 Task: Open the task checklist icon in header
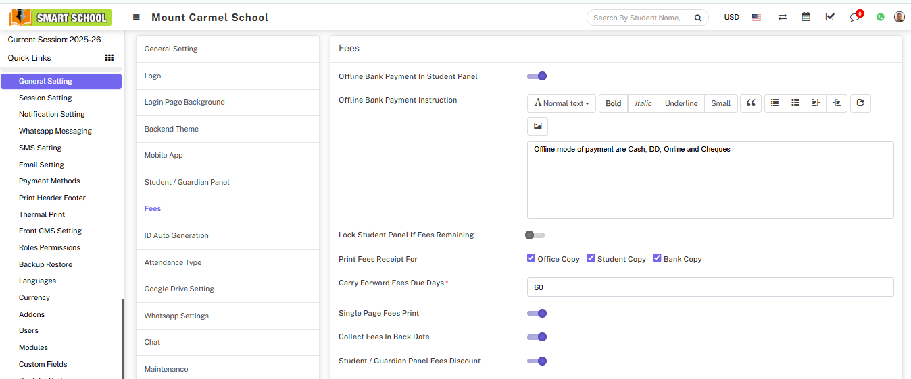point(830,17)
